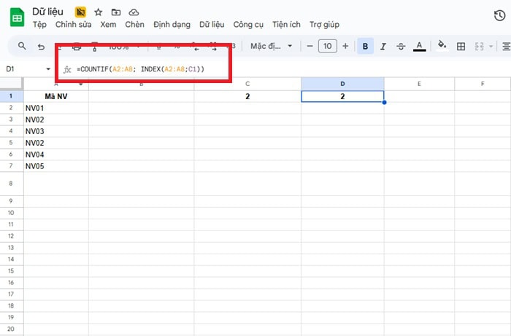Select cell containing NV05

(x=56, y=166)
